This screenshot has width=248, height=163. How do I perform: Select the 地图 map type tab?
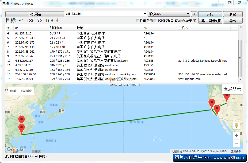tap(13, 91)
